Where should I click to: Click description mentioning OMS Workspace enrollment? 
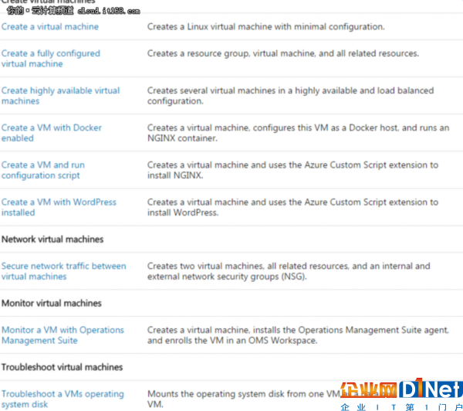point(298,335)
